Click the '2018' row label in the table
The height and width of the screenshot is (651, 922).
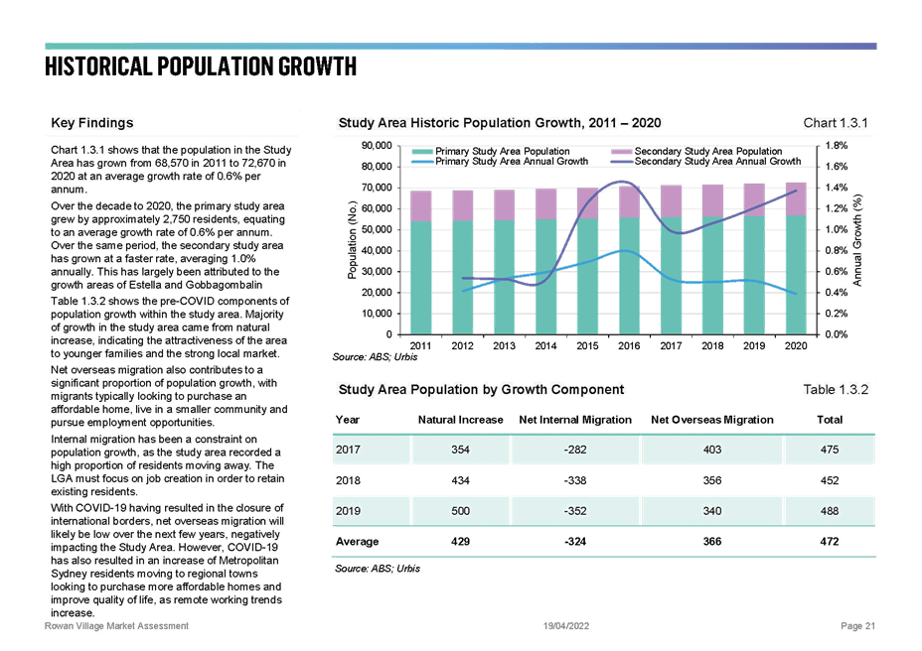[348, 480]
